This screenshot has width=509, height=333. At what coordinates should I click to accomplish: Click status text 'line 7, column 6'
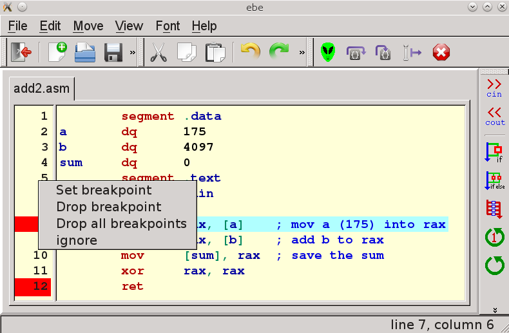442,325
